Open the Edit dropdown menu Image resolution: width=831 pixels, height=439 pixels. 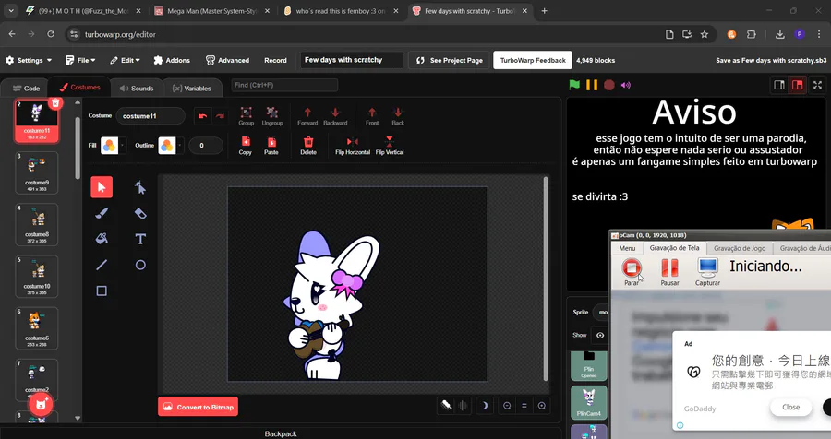[x=125, y=60]
